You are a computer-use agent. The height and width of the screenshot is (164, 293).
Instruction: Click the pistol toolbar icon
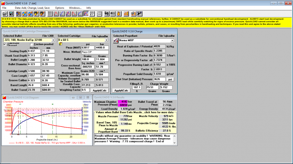click(x=140, y=13)
